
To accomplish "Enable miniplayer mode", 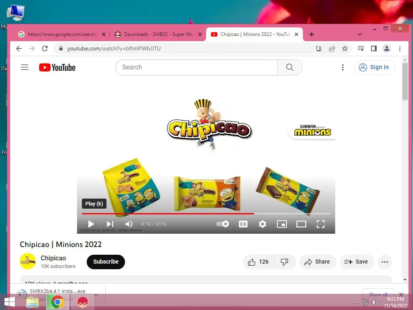I will coord(282,224).
